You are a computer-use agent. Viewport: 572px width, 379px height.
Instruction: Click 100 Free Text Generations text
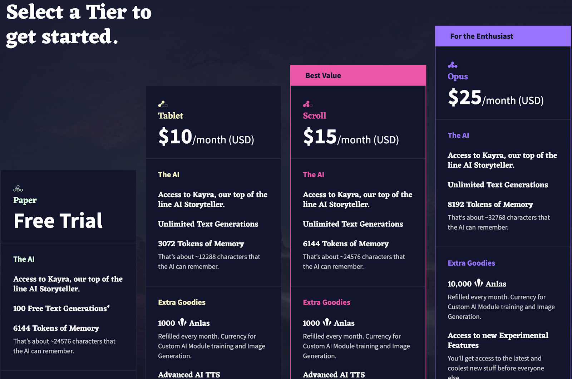[61, 308]
